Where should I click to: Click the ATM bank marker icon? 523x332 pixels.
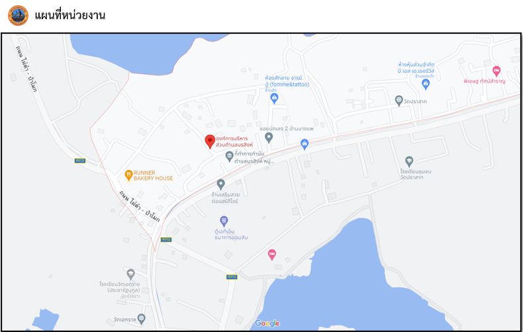[224, 221]
